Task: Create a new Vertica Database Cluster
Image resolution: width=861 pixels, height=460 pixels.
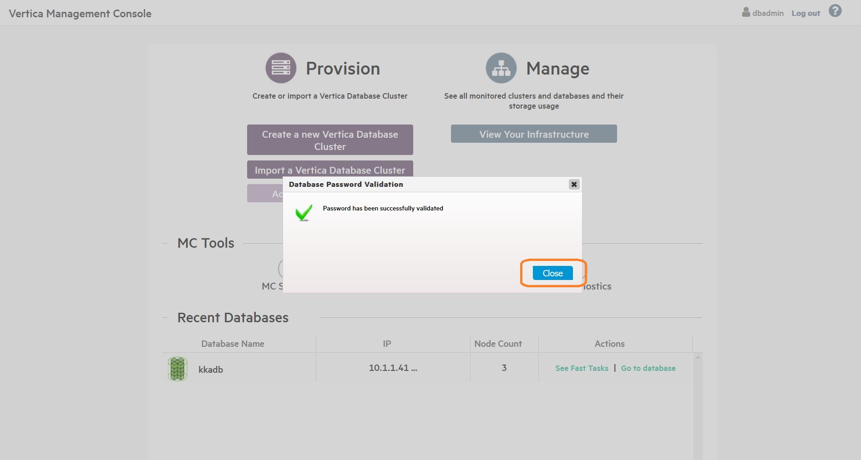Action: click(330, 140)
